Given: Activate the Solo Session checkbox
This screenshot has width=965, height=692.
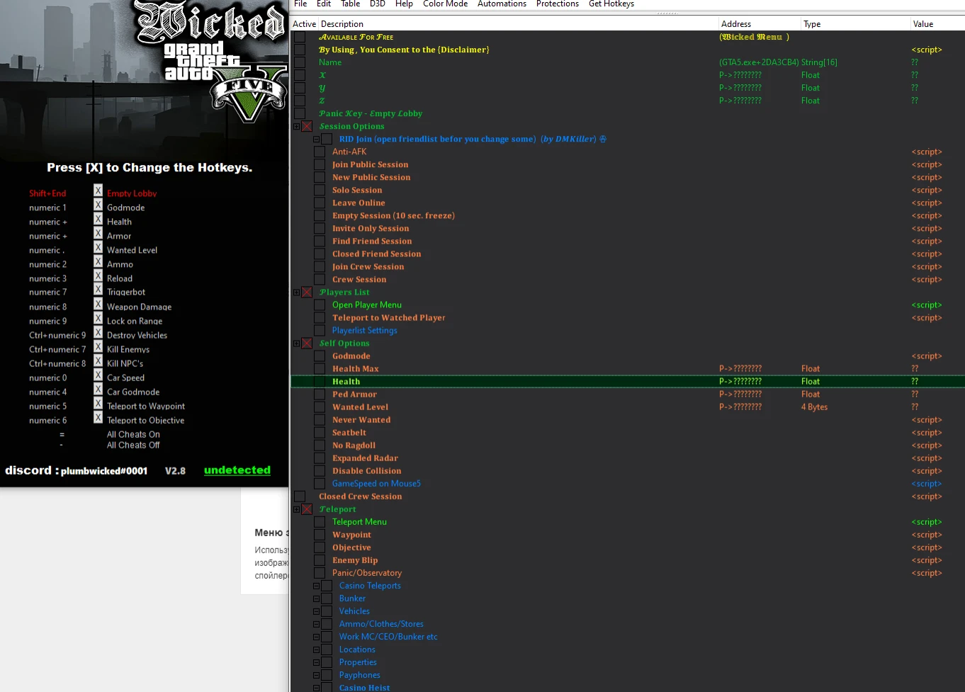Looking at the screenshot, I should 320,190.
